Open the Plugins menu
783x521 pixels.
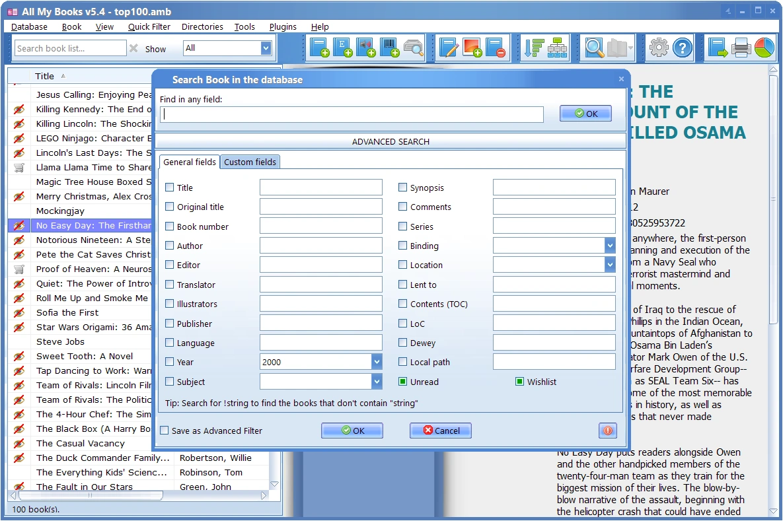pyautogui.click(x=283, y=26)
